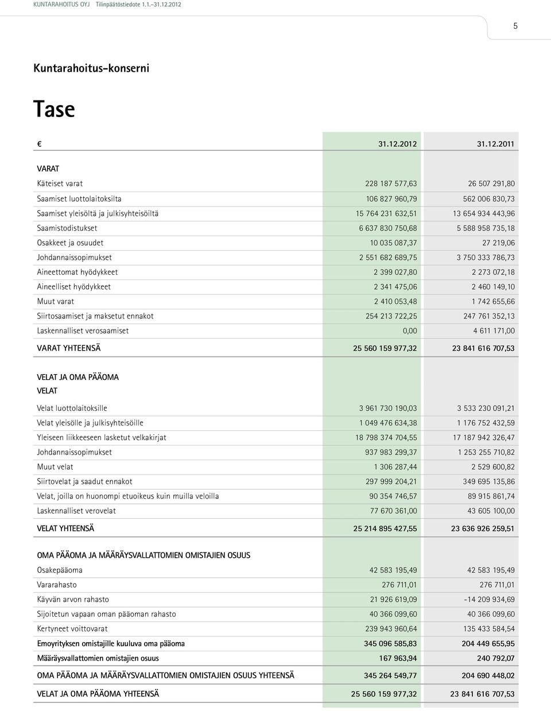This screenshot has width=551, height=711.
Task: Select the Käteiset varat row label
Action: (60, 184)
